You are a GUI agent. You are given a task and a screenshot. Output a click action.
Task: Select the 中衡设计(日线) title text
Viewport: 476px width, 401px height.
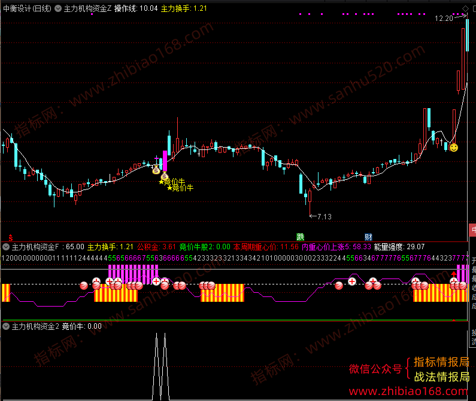point(28,8)
